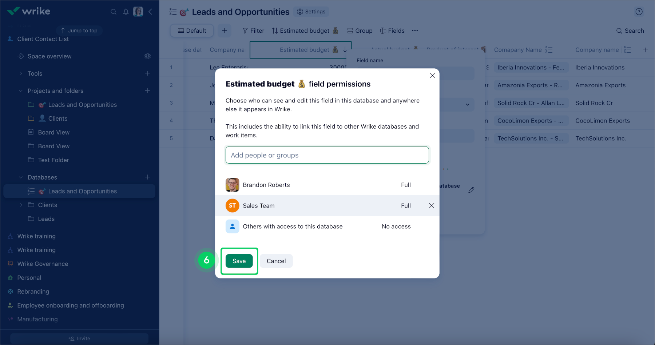Open Space overview settings gear

[x=147, y=56]
